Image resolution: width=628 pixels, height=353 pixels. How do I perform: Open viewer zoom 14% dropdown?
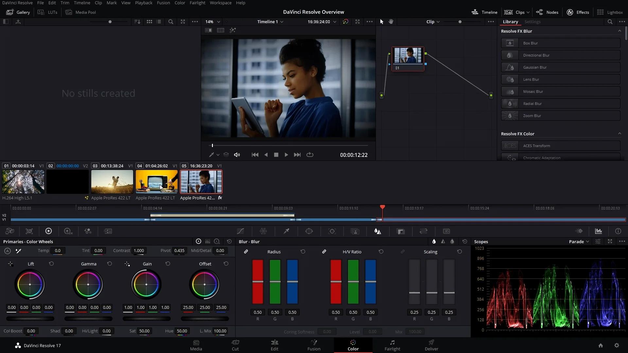point(213,22)
